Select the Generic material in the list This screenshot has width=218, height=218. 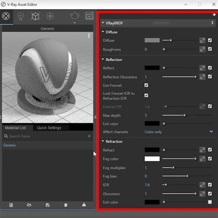tap(10, 145)
